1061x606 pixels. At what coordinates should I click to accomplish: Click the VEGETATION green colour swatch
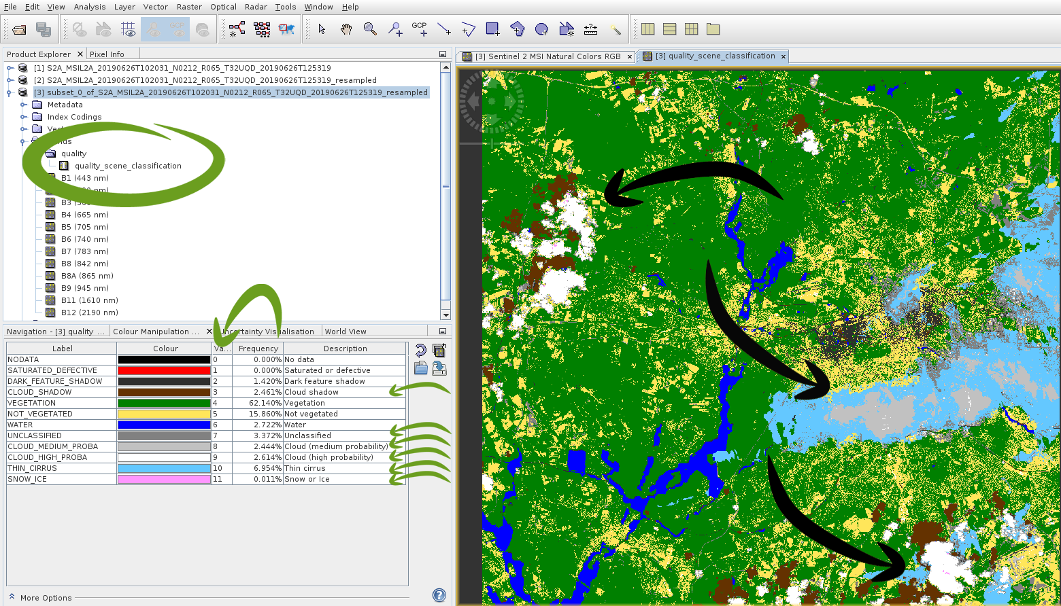pos(164,403)
